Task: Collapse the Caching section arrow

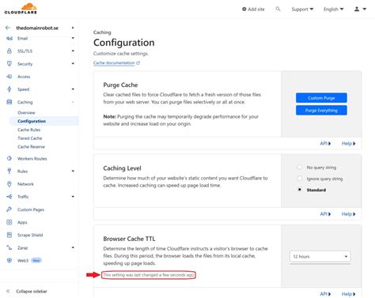Action: coord(73,102)
